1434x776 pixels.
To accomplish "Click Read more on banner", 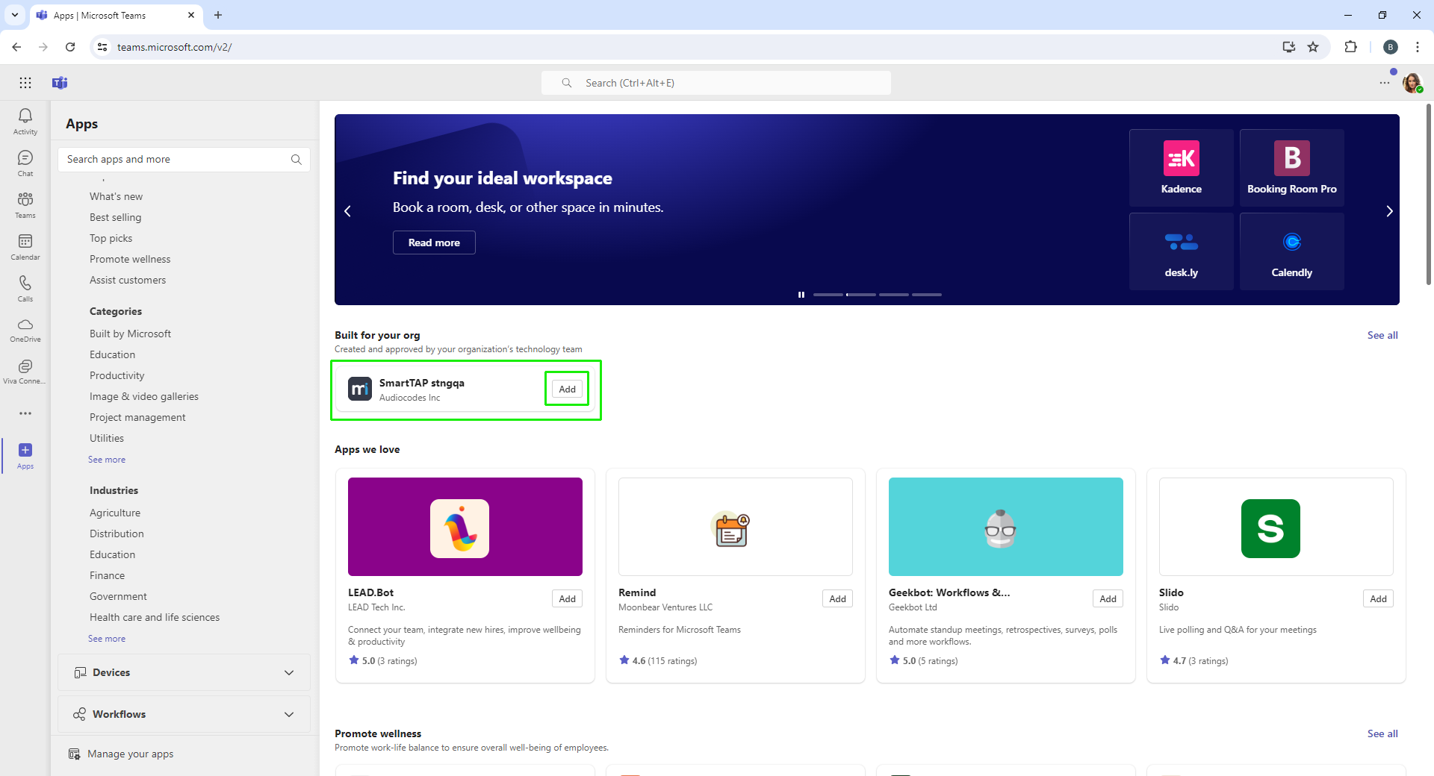I will 434,242.
